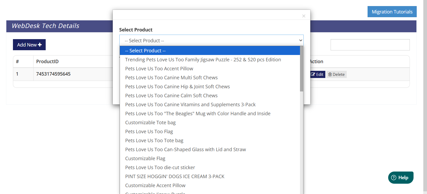Click the Add New button

click(29, 45)
